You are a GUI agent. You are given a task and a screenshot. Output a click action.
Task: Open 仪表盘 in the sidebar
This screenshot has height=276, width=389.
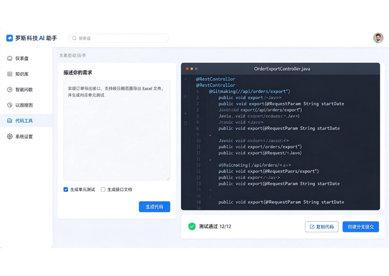[26, 58]
